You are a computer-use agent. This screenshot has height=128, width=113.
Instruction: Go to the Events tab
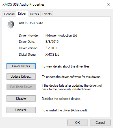[47, 14]
